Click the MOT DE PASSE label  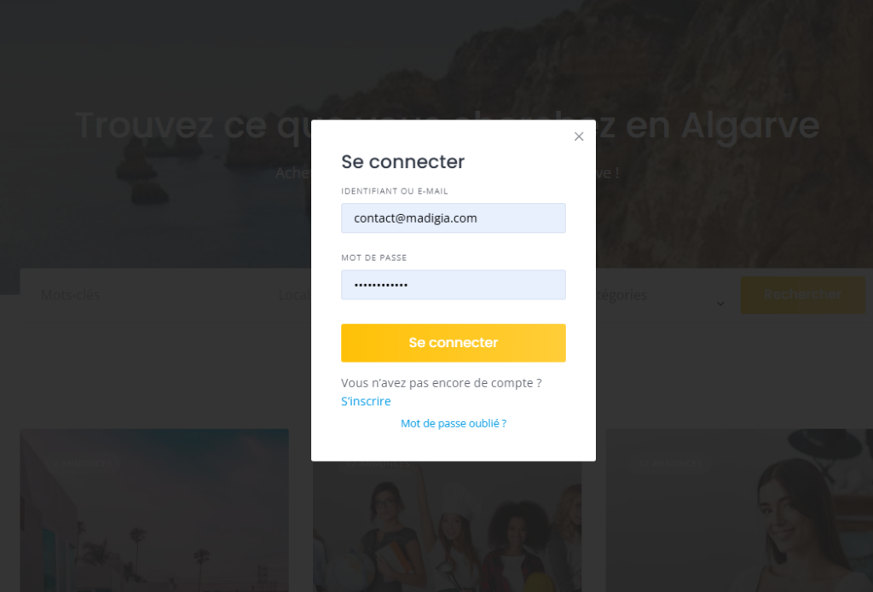[x=374, y=258]
